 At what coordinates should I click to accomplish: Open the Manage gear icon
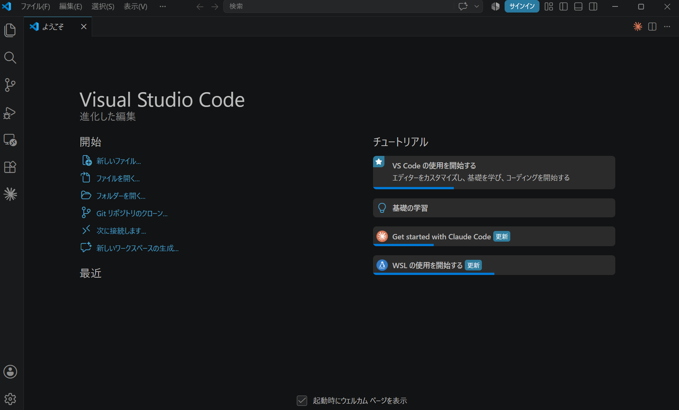coord(10,399)
